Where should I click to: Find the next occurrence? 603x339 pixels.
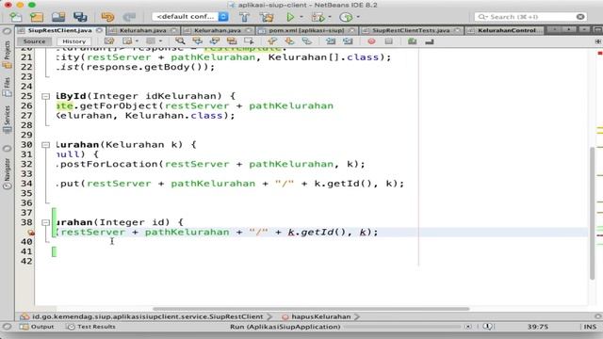215,41
